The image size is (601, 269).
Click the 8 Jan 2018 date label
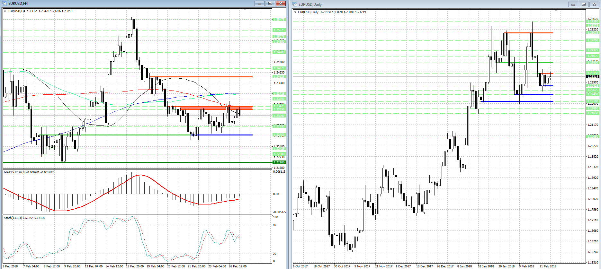pyautogui.click(x=465, y=266)
